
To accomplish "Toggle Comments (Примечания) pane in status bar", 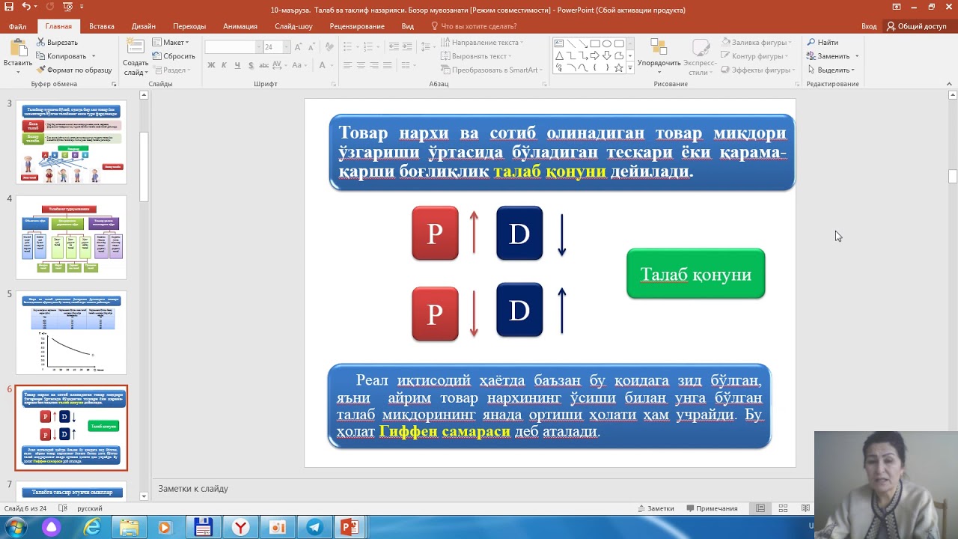I will click(x=711, y=508).
